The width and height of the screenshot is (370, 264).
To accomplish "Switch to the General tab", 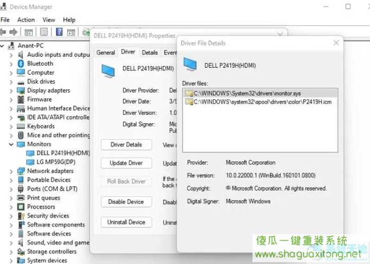I will (x=106, y=52).
